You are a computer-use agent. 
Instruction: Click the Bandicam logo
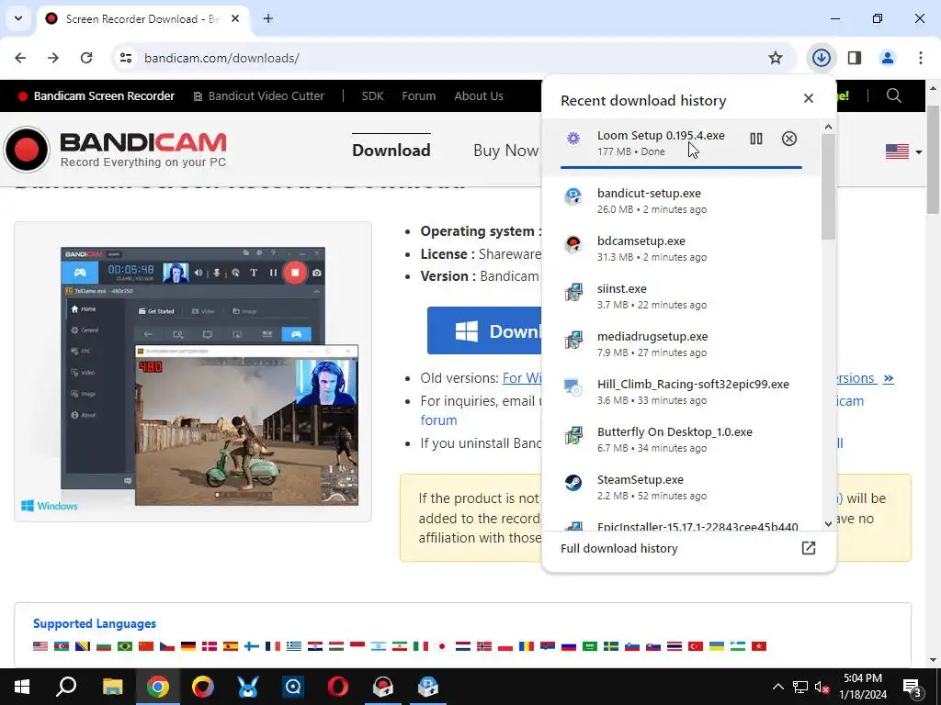click(115, 150)
